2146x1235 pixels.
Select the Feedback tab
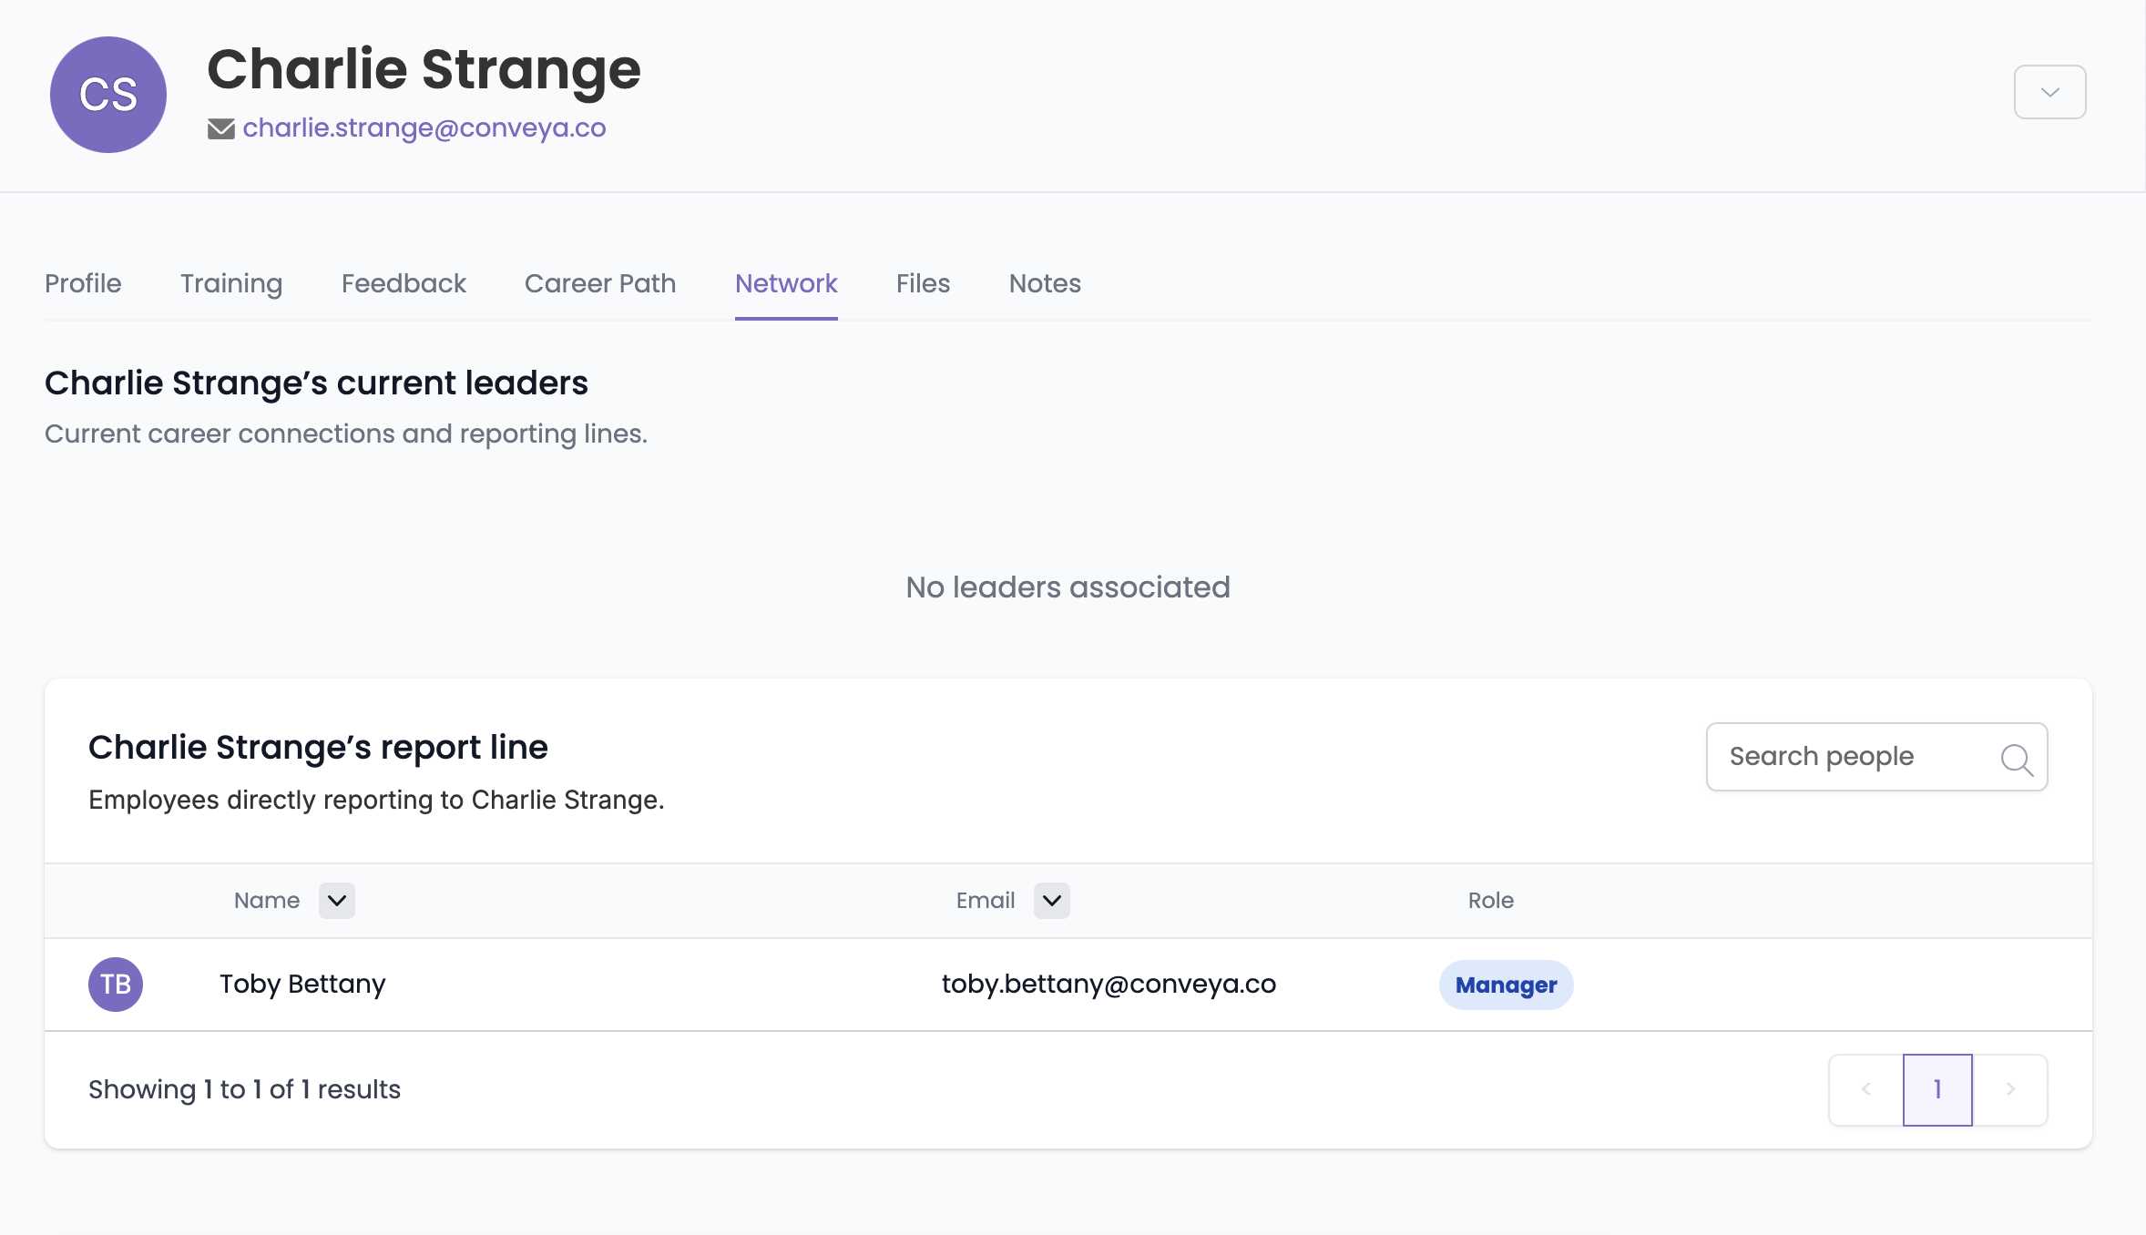tap(404, 283)
